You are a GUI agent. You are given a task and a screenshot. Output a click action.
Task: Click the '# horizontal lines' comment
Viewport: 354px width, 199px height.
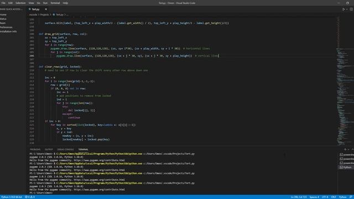point(196,49)
